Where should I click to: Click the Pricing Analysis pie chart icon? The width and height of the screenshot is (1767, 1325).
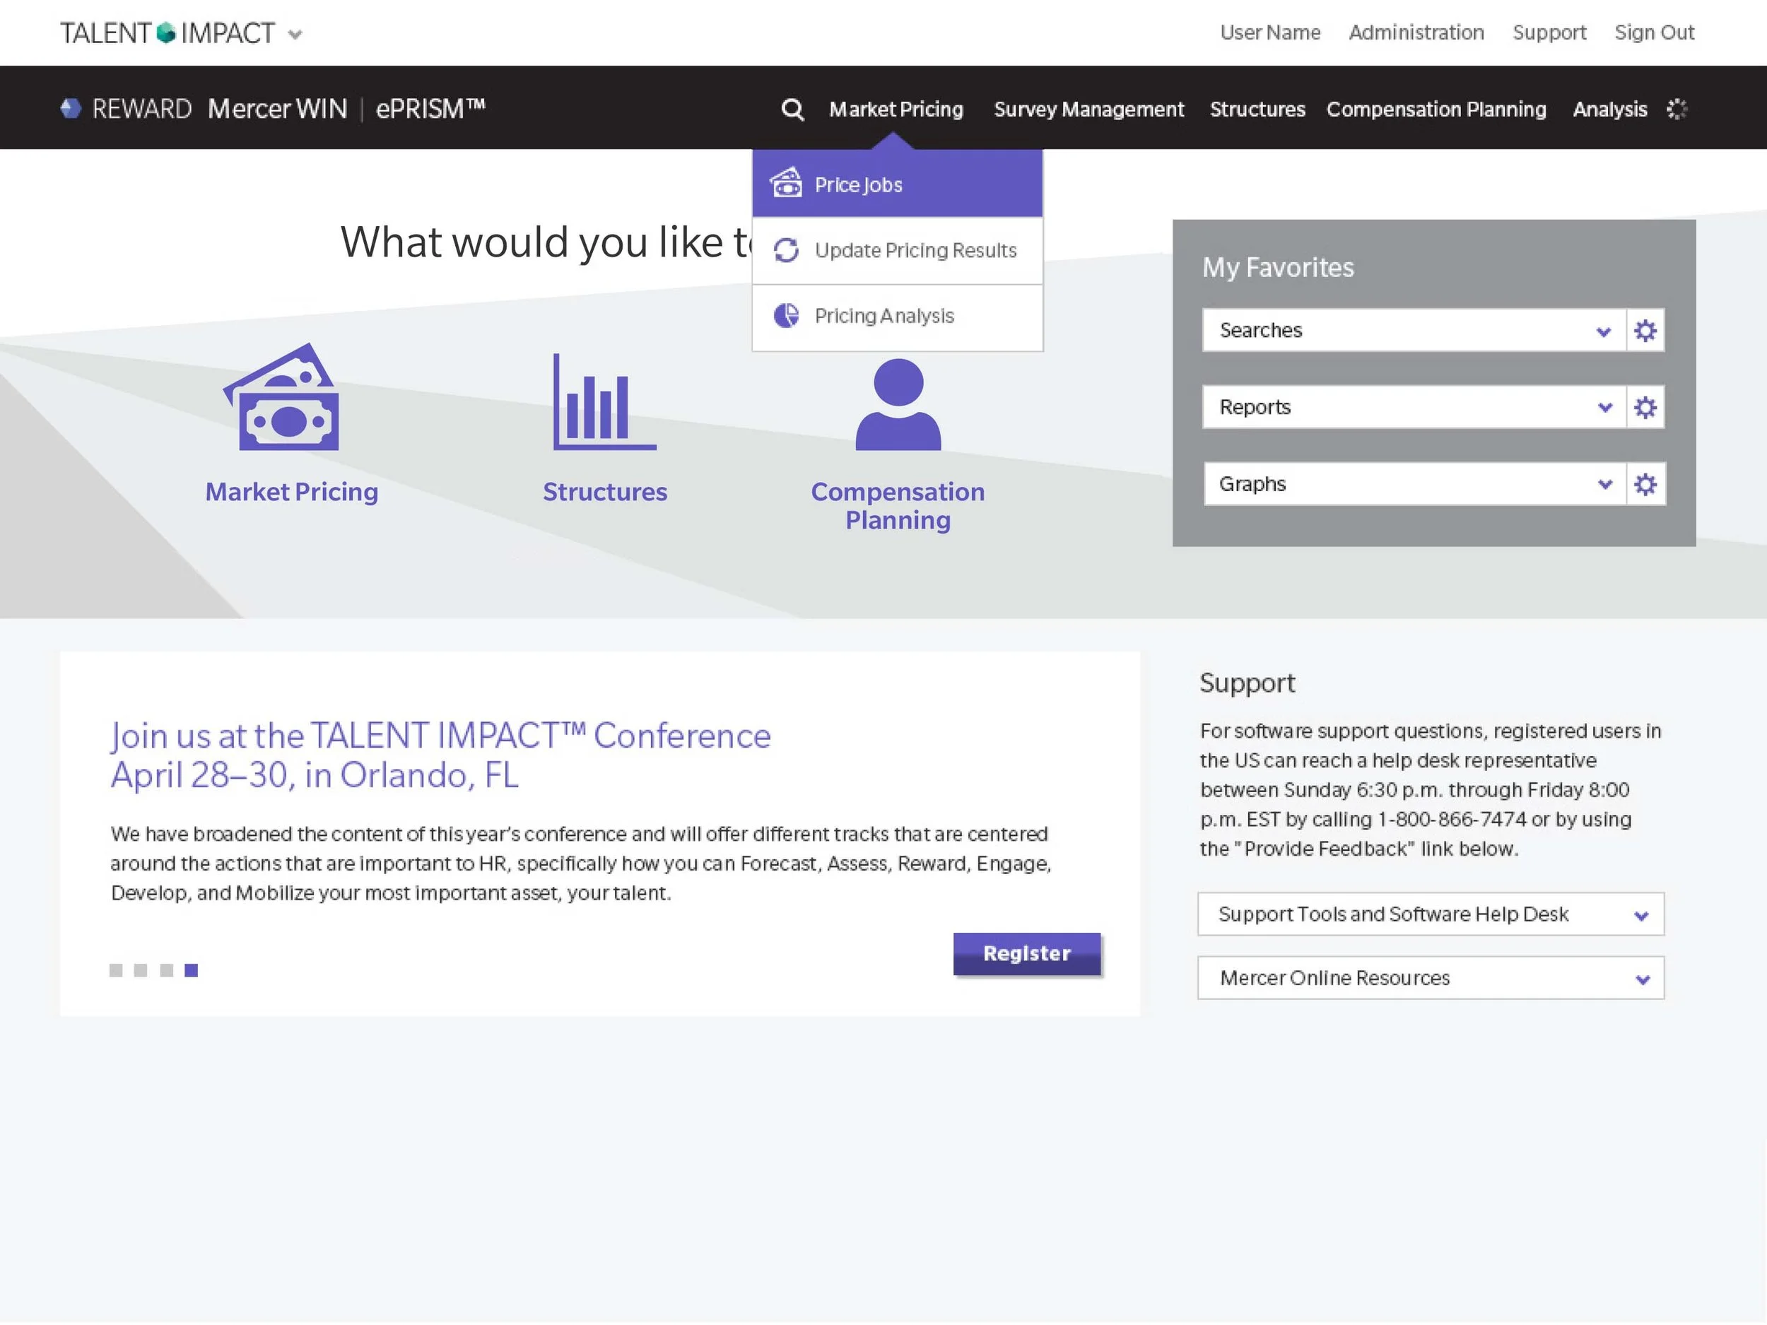click(786, 315)
